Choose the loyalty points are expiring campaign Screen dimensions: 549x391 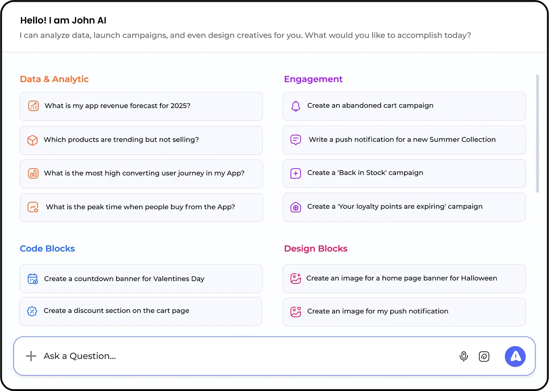(x=395, y=207)
